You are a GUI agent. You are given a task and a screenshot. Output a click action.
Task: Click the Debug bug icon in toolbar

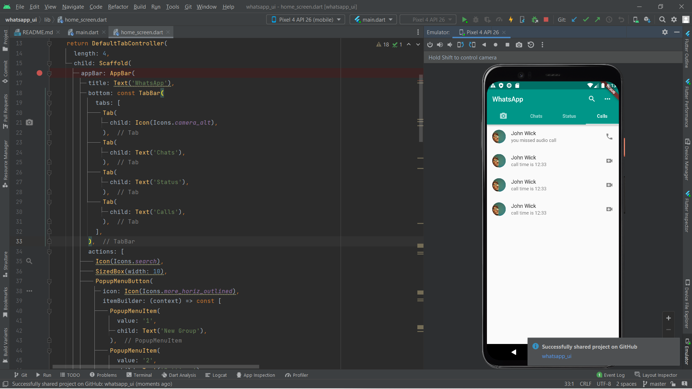click(476, 20)
